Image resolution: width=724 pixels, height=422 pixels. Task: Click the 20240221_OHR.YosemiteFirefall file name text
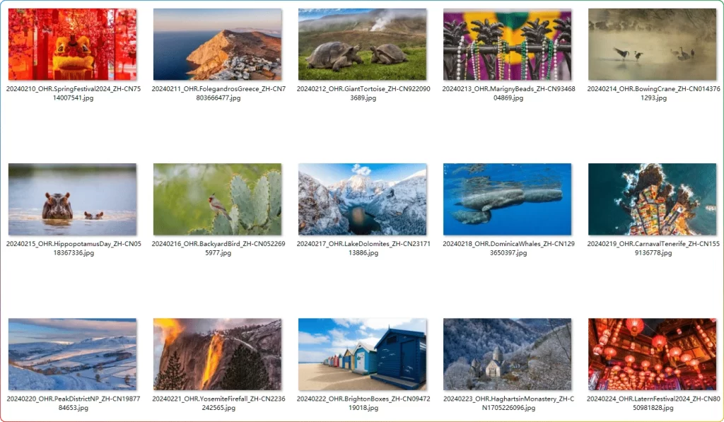pyautogui.click(x=218, y=403)
